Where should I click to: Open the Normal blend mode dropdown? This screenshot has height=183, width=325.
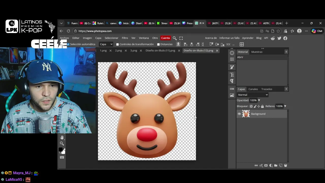pos(253,95)
